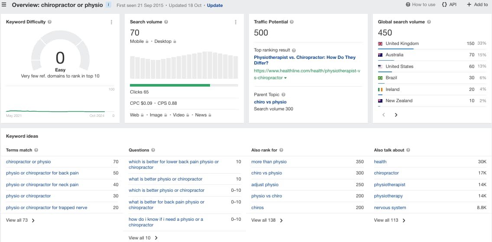Screen dimensions: 492x242
Task: Click the CPC $0.09 value
Action: [x=141, y=103]
